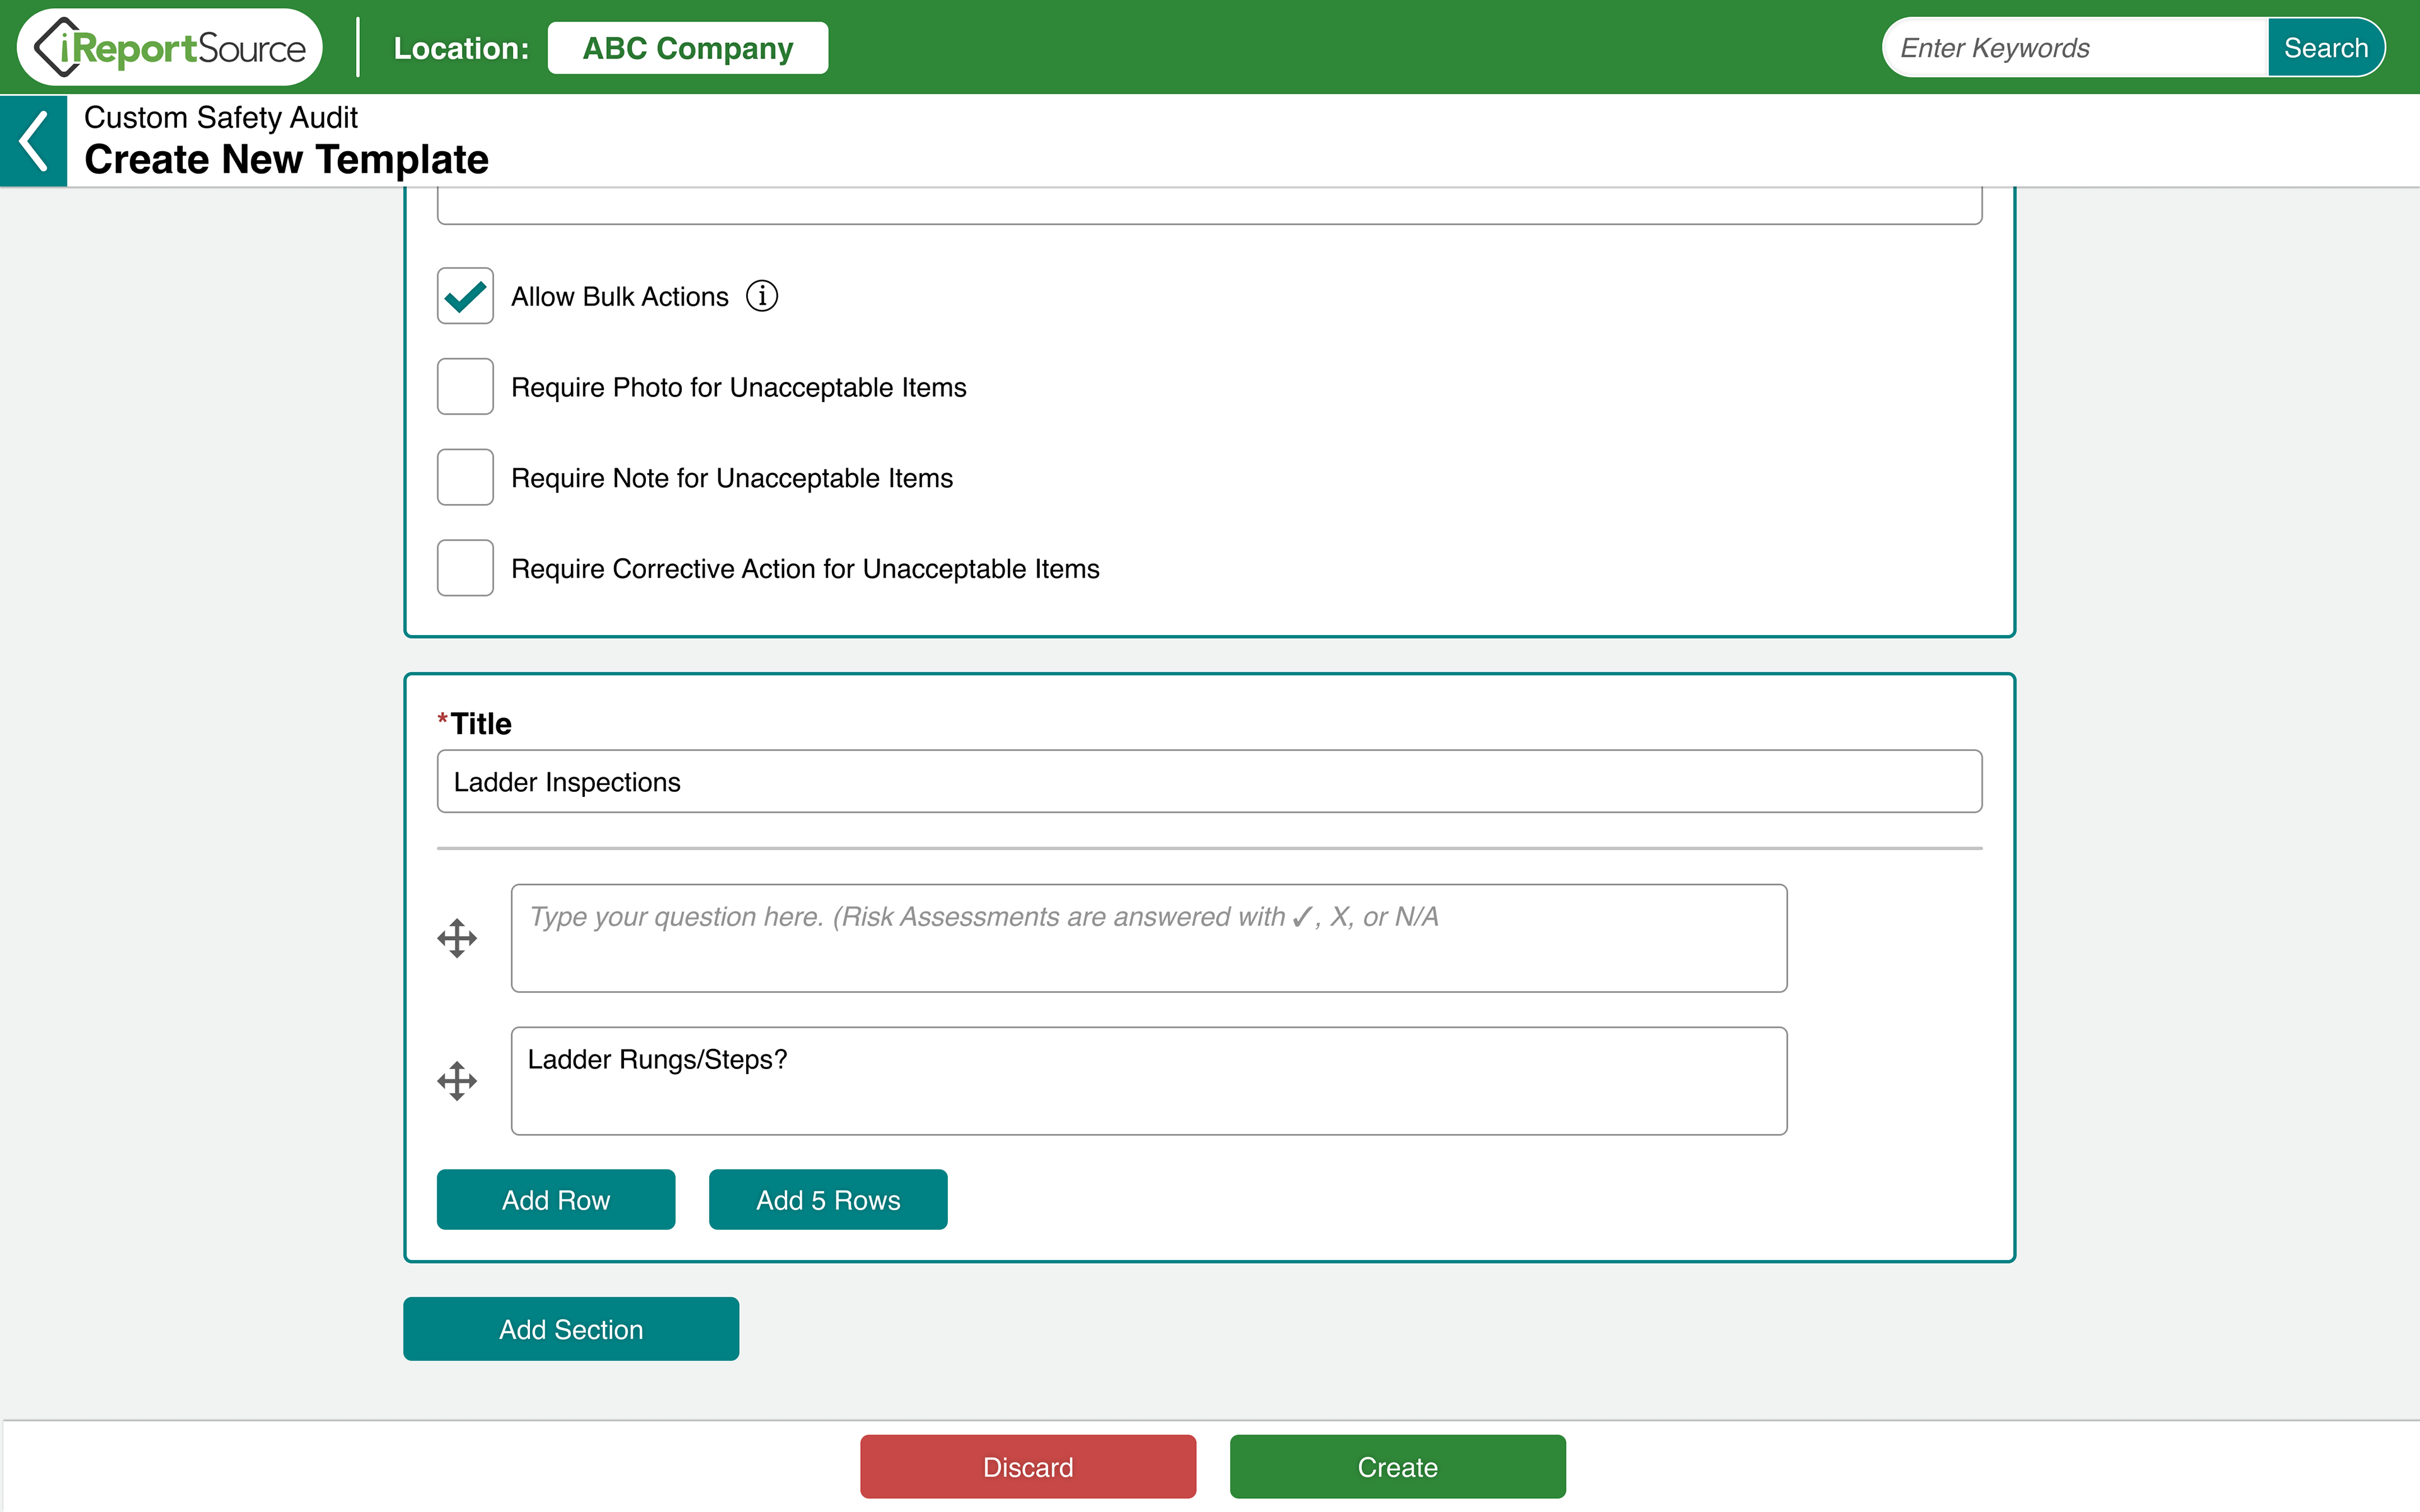Grab the move handle for the empty question row

457,938
